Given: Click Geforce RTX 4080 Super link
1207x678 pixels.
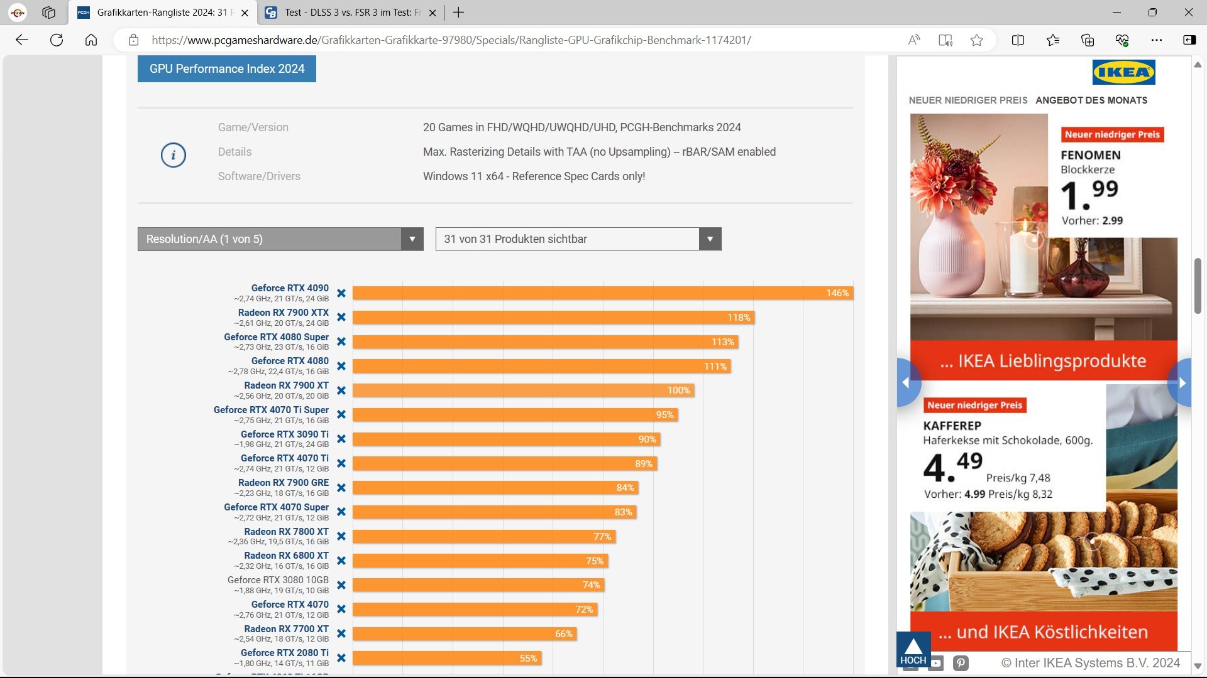Looking at the screenshot, I should tap(276, 337).
